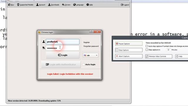Click the Login button

pyautogui.click(x=63, y=55)
